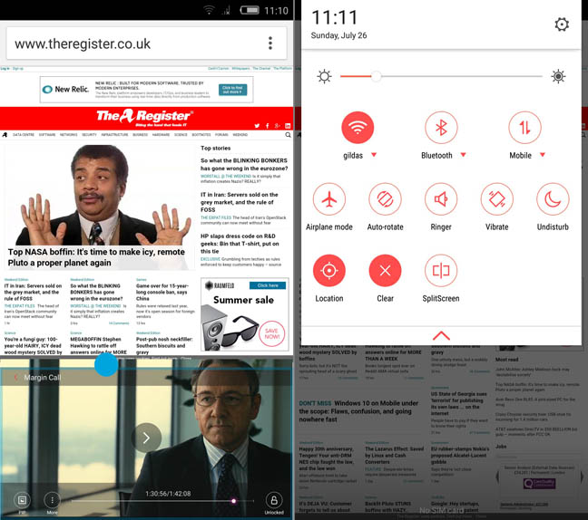Open BLINKING BONKERS eurozone top story

(x=244, y=164)
